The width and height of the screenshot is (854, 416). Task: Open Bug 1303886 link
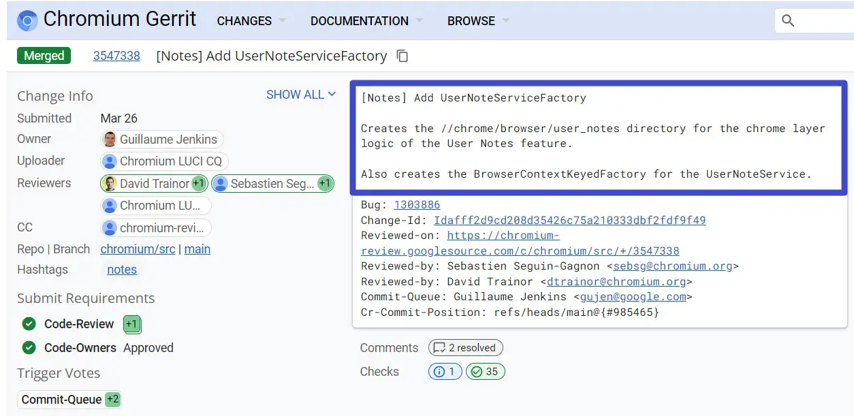(417, 205)
